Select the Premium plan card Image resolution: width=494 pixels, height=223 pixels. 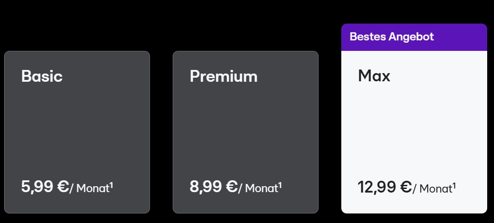245,132
